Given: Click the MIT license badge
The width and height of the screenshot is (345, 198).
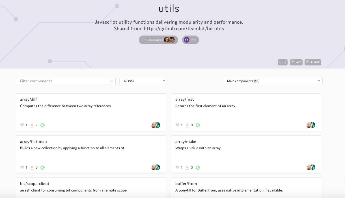Looking at the screenshot, I should pyautogui.click(x=296, y=62).
